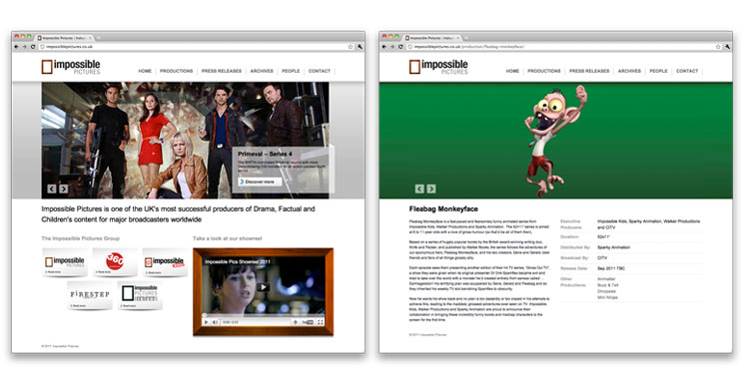Screen dimensions: 747x386
Task: Click next slide arrow on Primeval banner
Action: (63, 189)
